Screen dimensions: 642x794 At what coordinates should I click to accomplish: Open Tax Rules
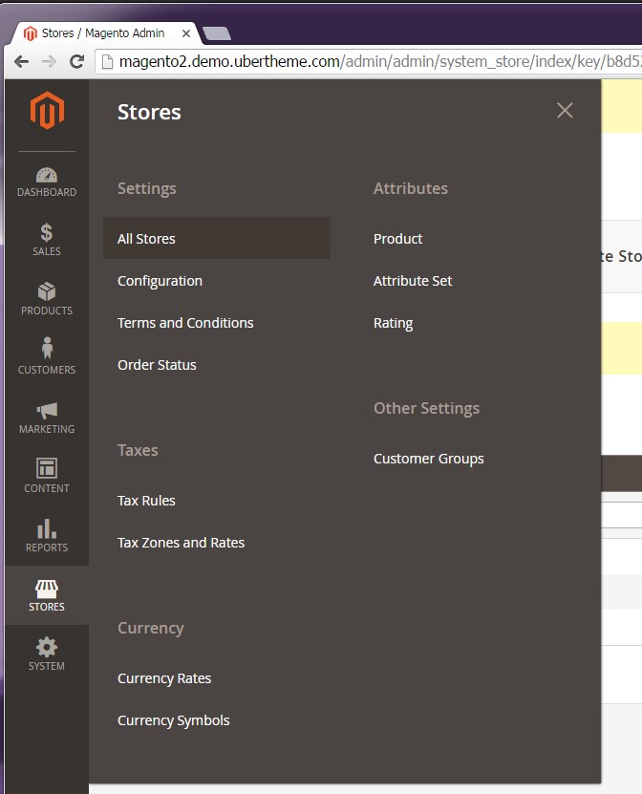tap(146, 501)
